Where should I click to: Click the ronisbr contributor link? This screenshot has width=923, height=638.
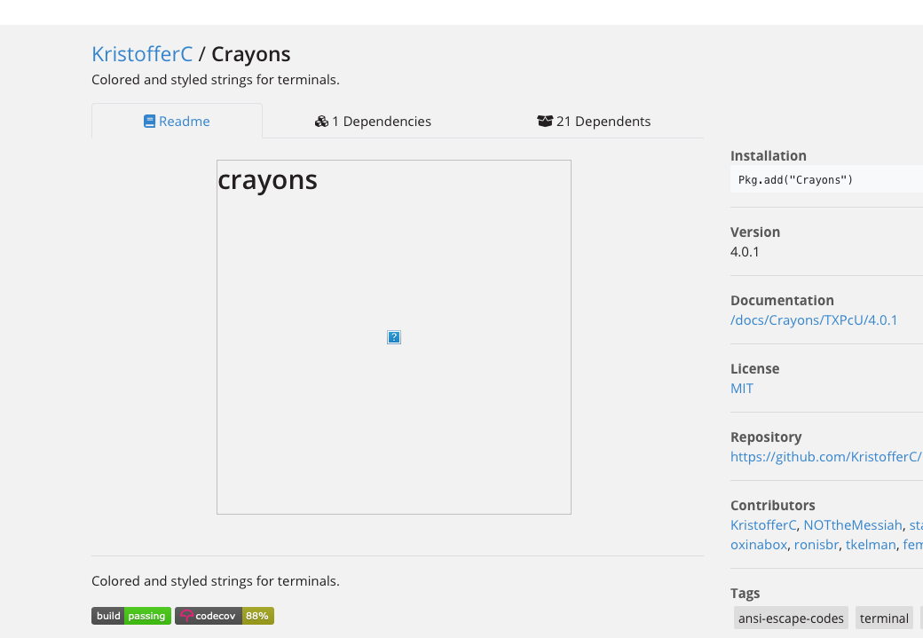tap(816, 544)
